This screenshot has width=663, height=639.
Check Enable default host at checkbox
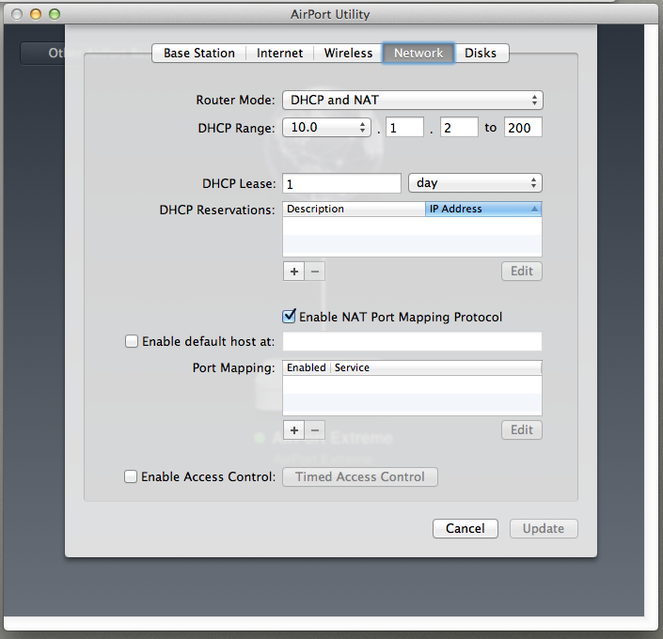point(132,341)
